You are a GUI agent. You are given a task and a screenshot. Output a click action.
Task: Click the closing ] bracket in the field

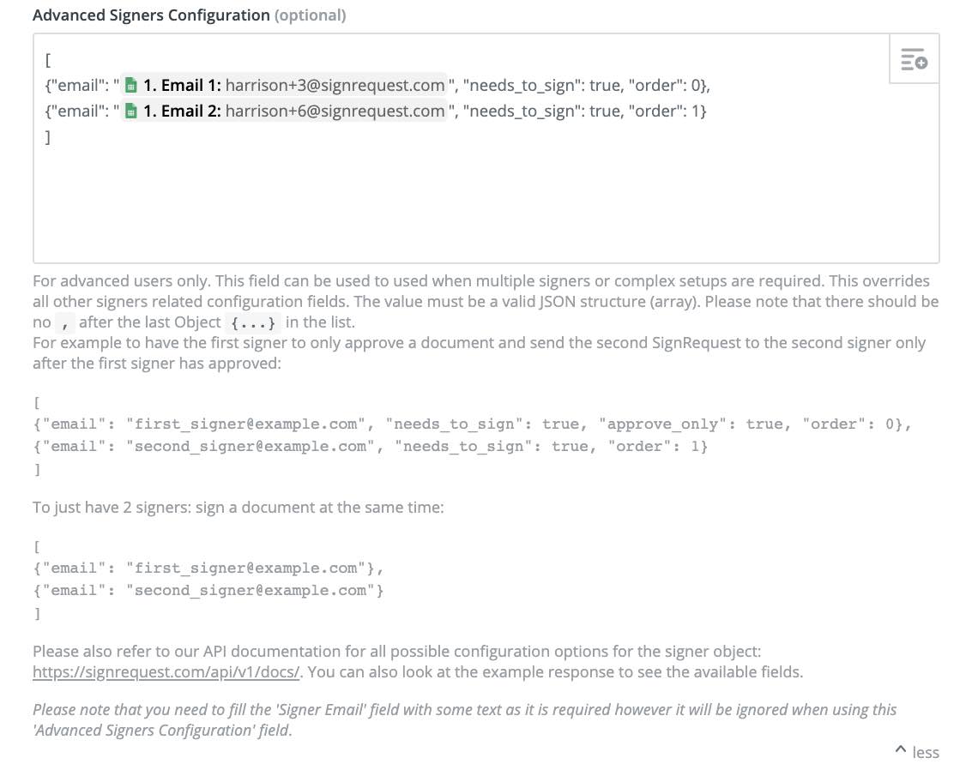click(47, 136)
